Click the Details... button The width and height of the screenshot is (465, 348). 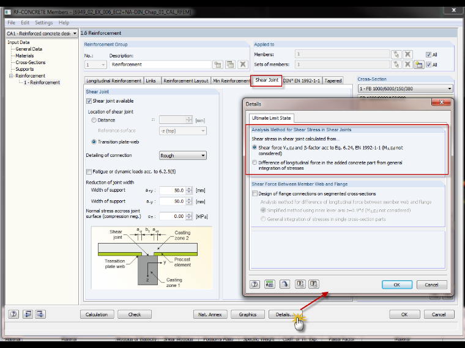click(285, 314)
